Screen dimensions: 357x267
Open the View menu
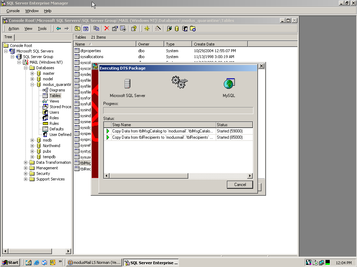click(x=28, y=29)
